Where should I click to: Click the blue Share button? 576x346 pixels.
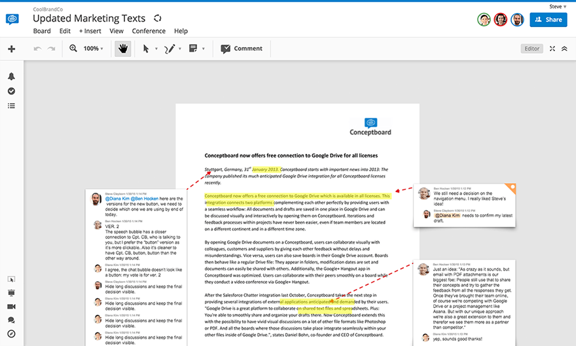coord(549,20)
